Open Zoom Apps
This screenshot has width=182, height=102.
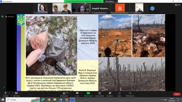point(119,94)
